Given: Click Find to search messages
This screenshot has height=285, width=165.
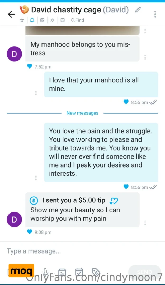Looking at the screenshot, I should pos(77,20).
